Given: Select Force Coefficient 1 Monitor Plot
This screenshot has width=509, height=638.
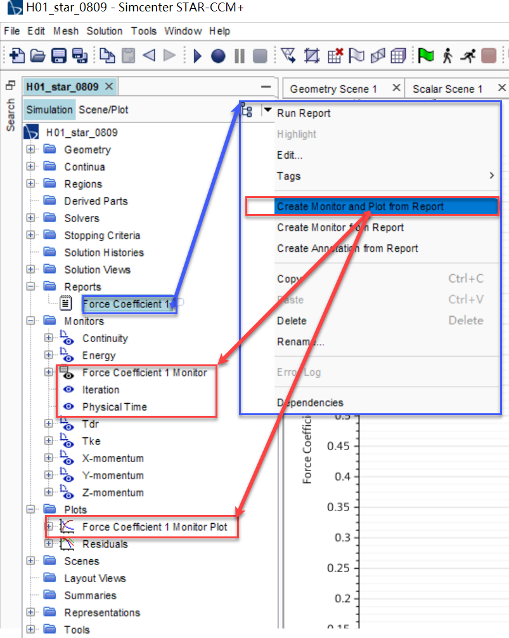Looking at the screenshot, I should point(155,527).
